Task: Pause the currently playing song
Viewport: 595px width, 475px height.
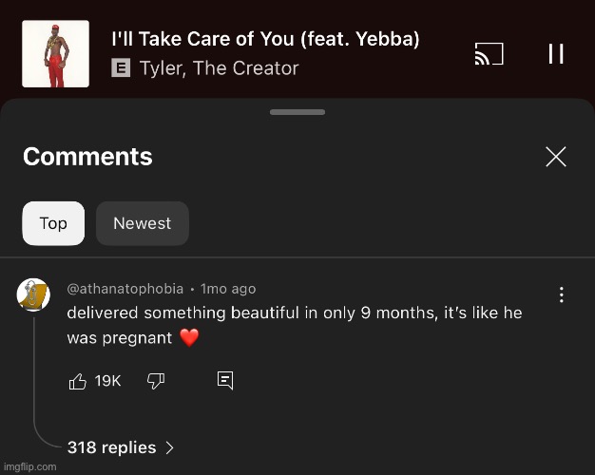Action: coord(556,54)
